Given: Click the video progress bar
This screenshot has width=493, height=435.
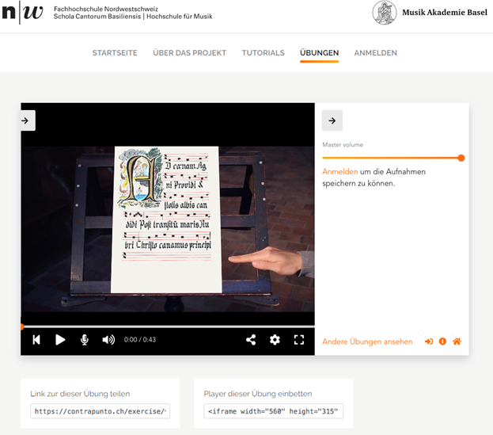Looking at the screenshot, I should click(x=168, y=326).
